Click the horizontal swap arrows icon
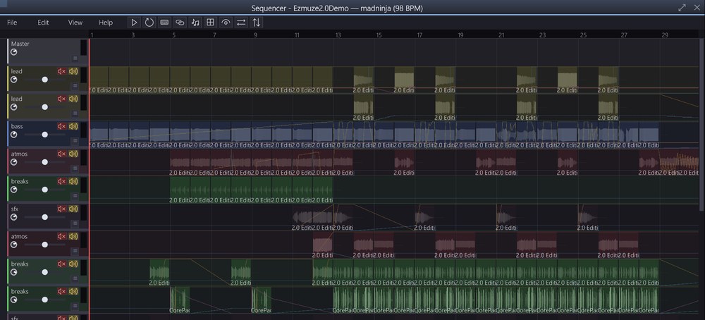This screenshot has height=320, width=705. [241, 23]
